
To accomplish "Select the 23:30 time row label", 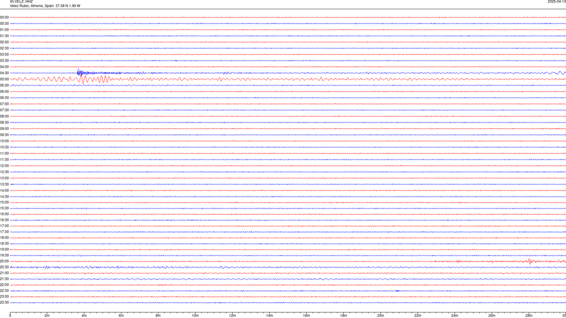I will pos(4,303).
